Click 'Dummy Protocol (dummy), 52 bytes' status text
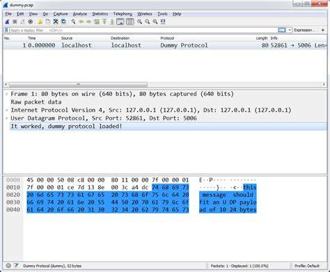This screenshot has width=330, height=272. pos(52,266)
